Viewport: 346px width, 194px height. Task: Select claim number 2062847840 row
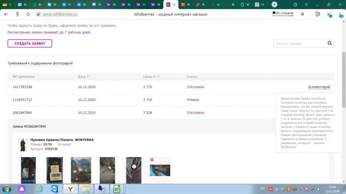pyautogui.click(x=171, y=113)
